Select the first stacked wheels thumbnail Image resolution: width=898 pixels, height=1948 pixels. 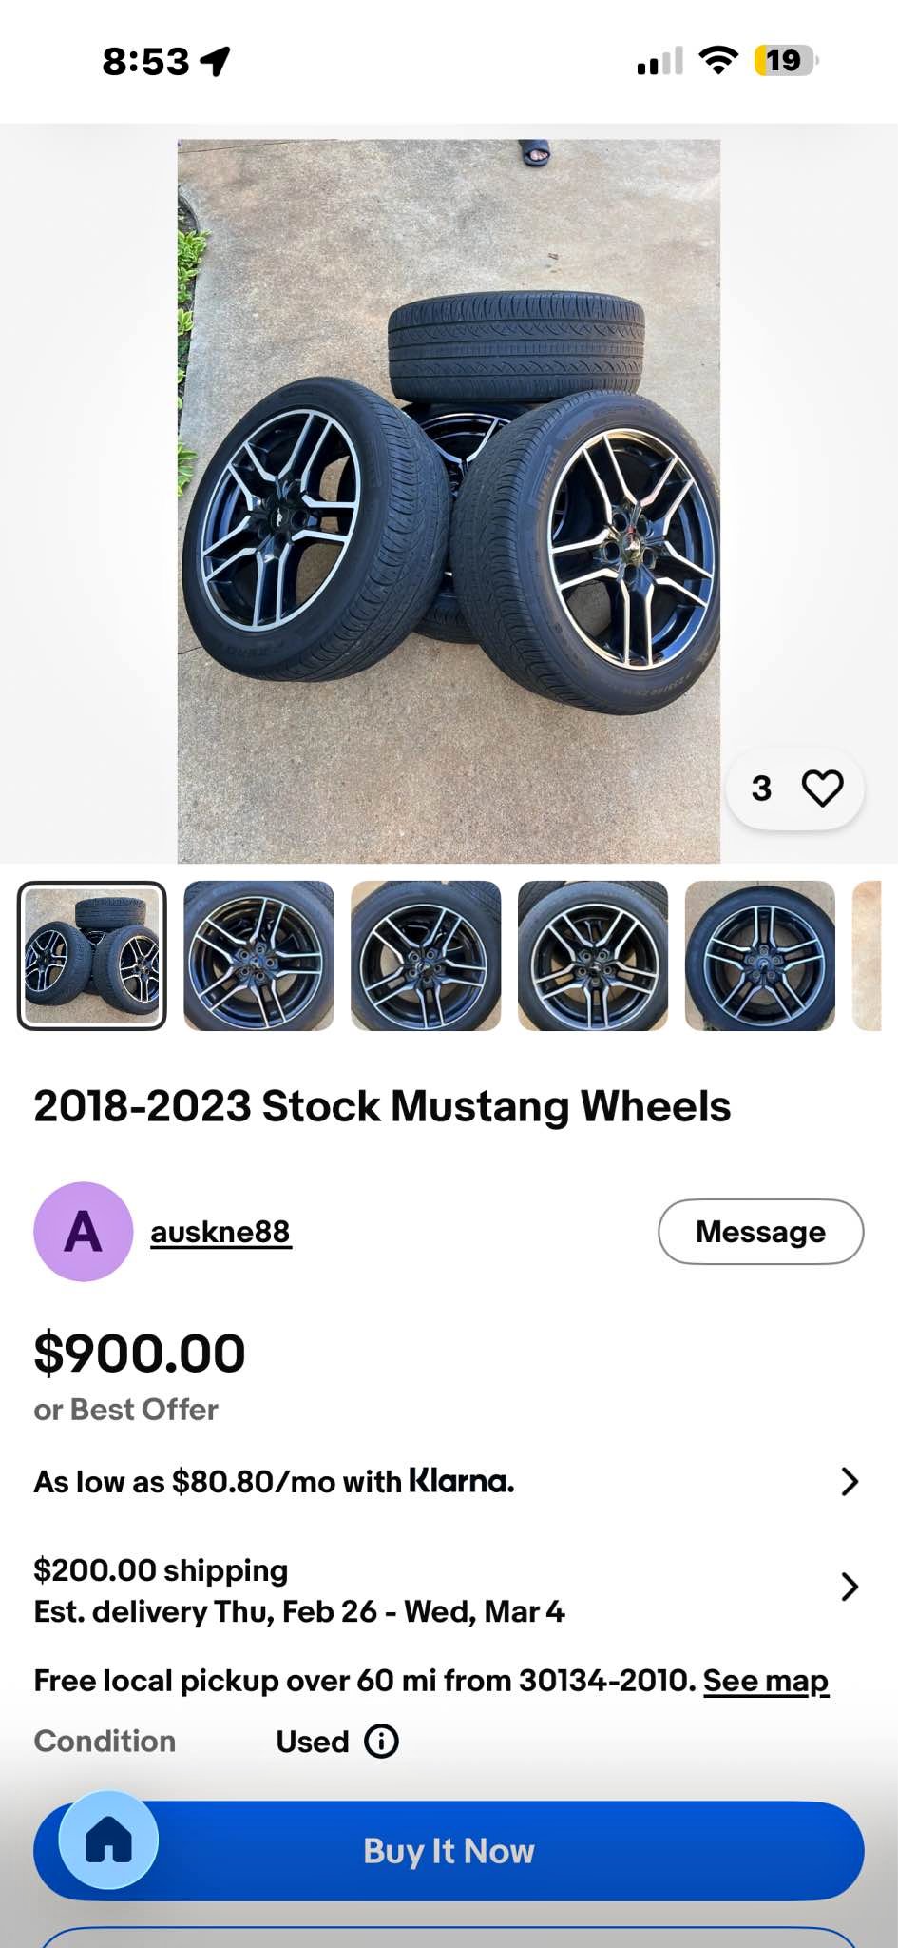(92, 956)
